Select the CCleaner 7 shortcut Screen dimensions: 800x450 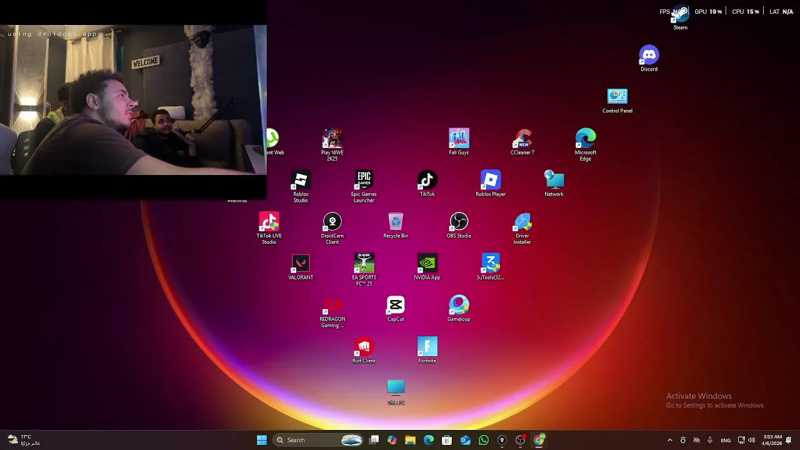(522, 142)
